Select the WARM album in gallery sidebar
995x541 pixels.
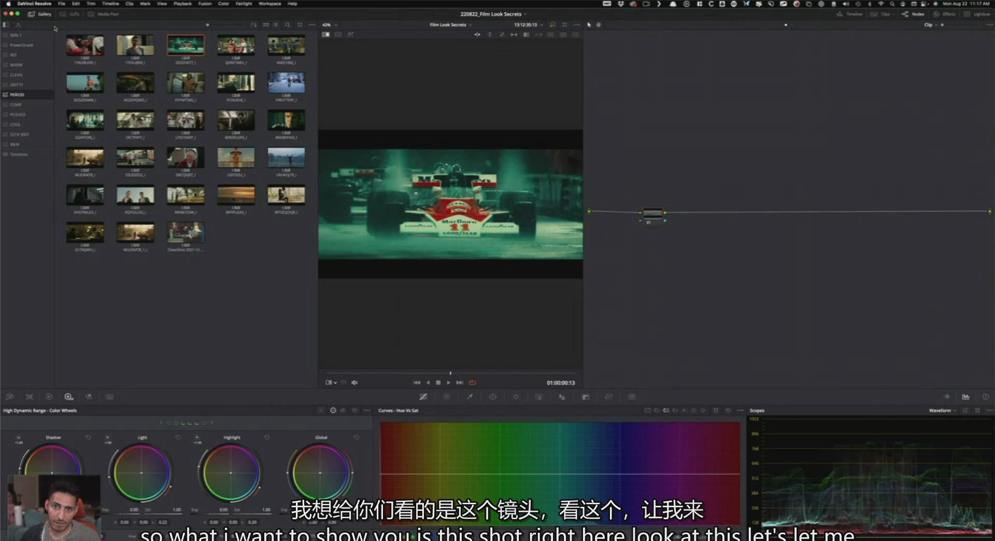(27, 65)
